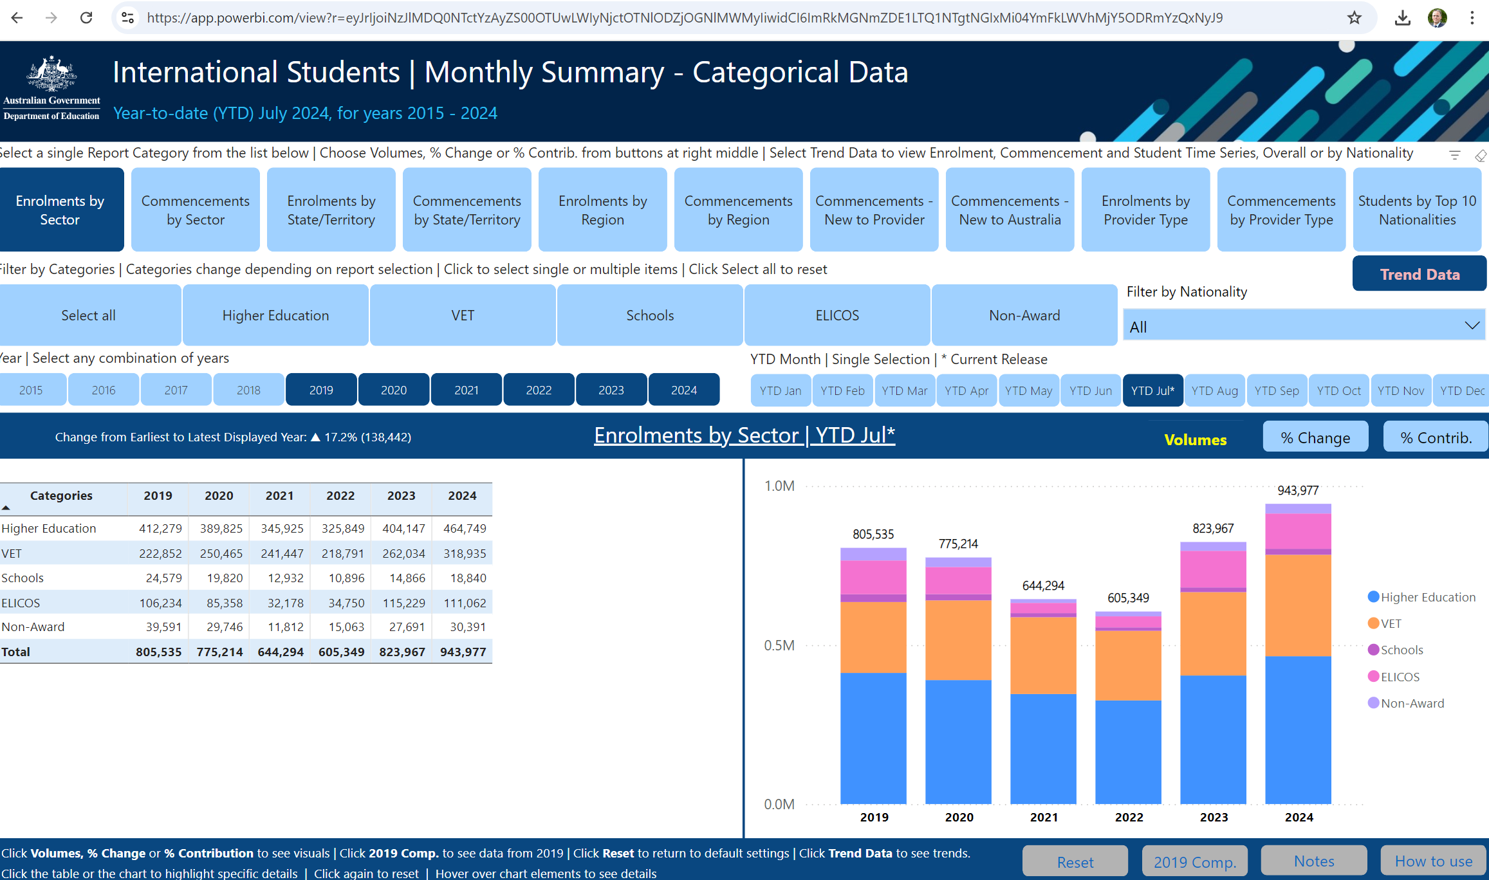
Task: Toggle Higher Education category filter
Action: [275, 315]
